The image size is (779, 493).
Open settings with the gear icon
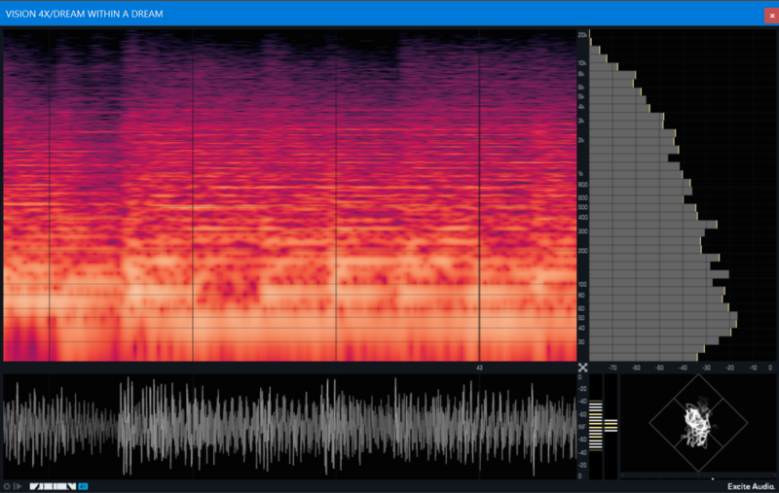click(x=7, y=485)
